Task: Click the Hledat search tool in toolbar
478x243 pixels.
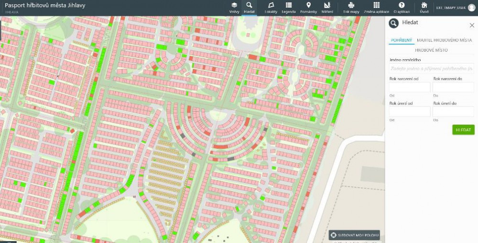Action: pyautogui.click(x=249, y=7)
